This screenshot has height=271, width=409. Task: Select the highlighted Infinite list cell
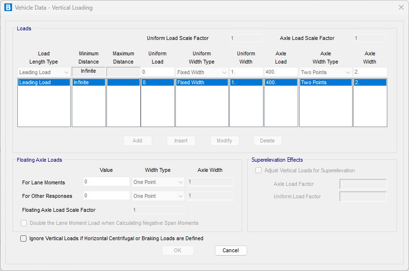(x=89, y=82)
